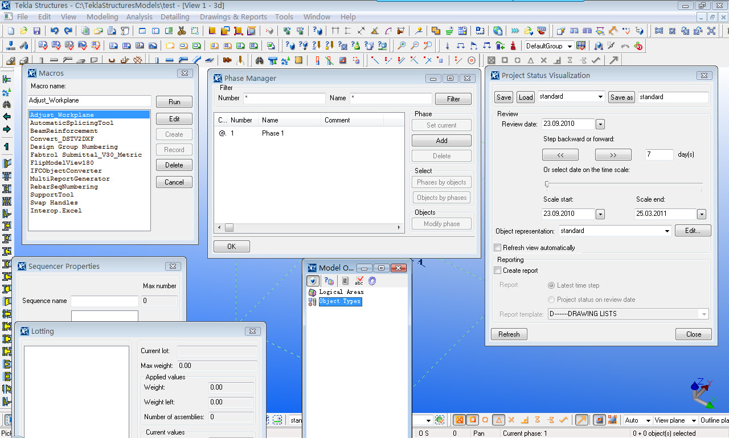Click the Macro name input field
This screenshot has width=729, height=438.
tap(89, 100)
